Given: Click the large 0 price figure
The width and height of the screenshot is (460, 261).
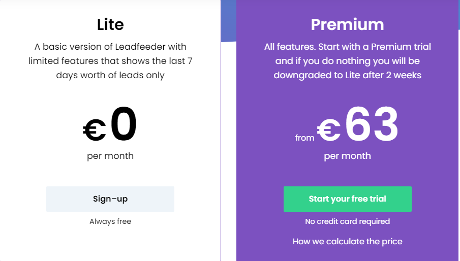Looking at the screenshot, I should click(124, 124).
